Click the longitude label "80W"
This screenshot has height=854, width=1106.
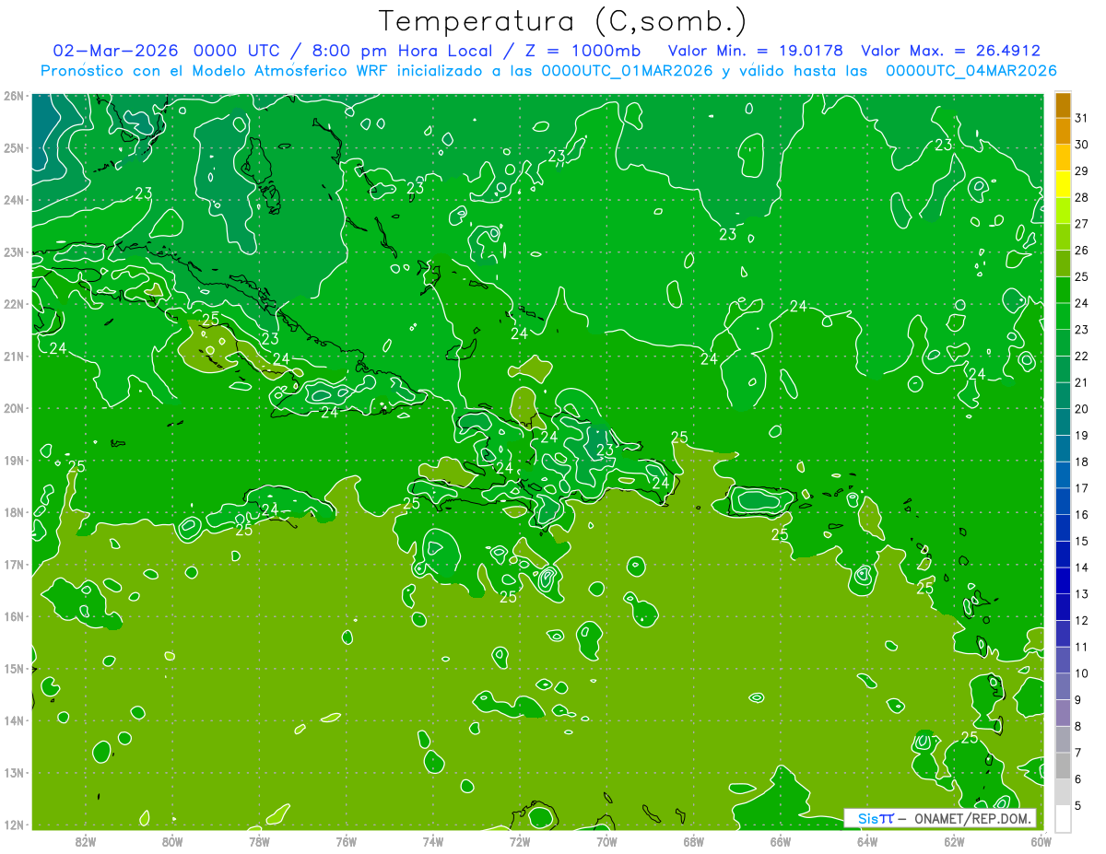pos(172,841)
